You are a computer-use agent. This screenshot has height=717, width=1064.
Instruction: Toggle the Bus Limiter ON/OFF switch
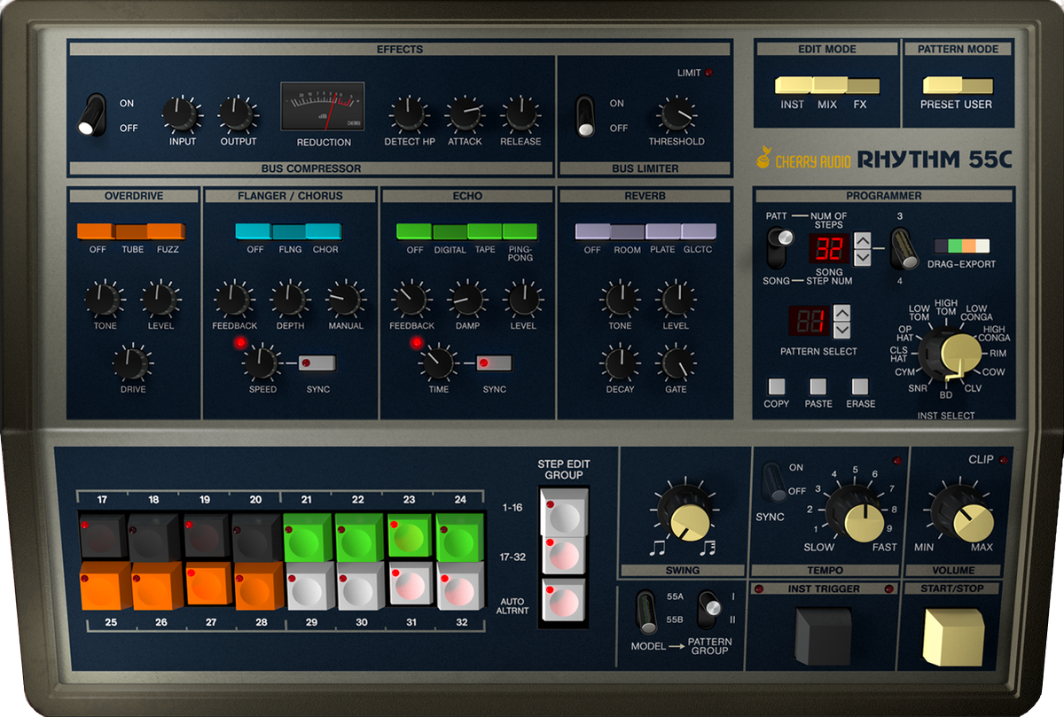pyautogui.click(x=584, y=114)
